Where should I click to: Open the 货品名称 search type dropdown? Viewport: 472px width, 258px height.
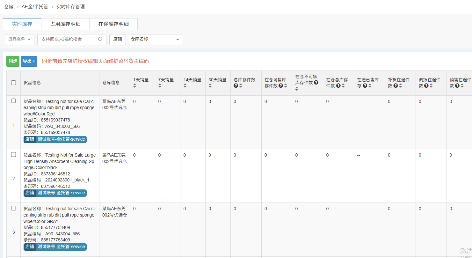coord(19,39)
